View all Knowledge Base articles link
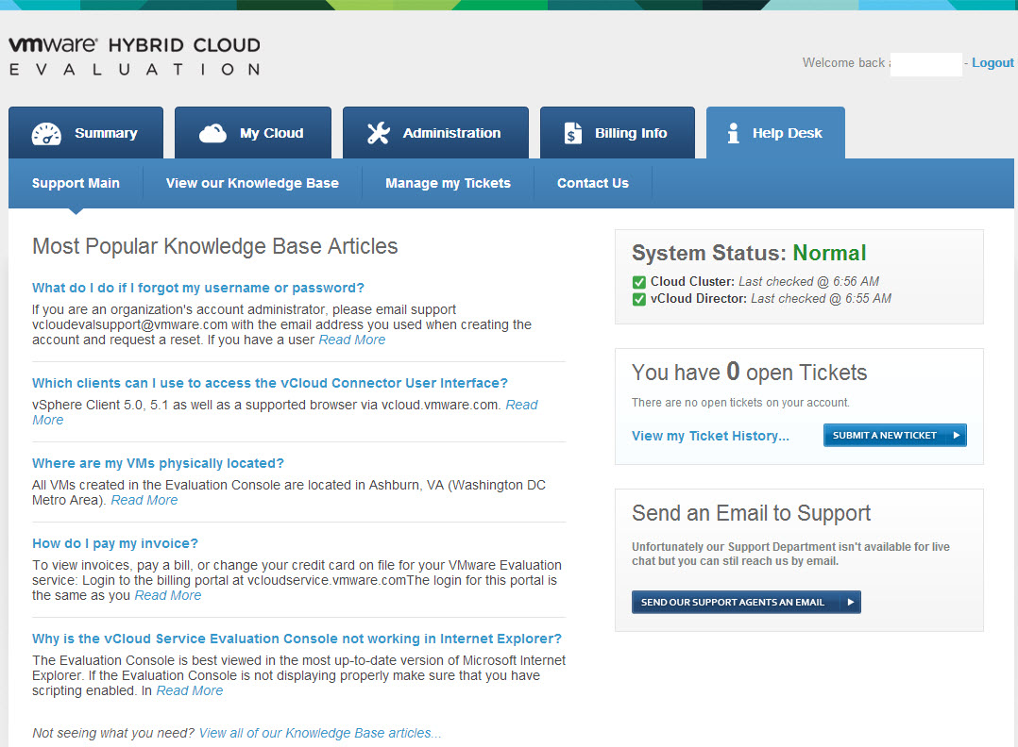The image size is (1018, 747). [x=320, y=733]
